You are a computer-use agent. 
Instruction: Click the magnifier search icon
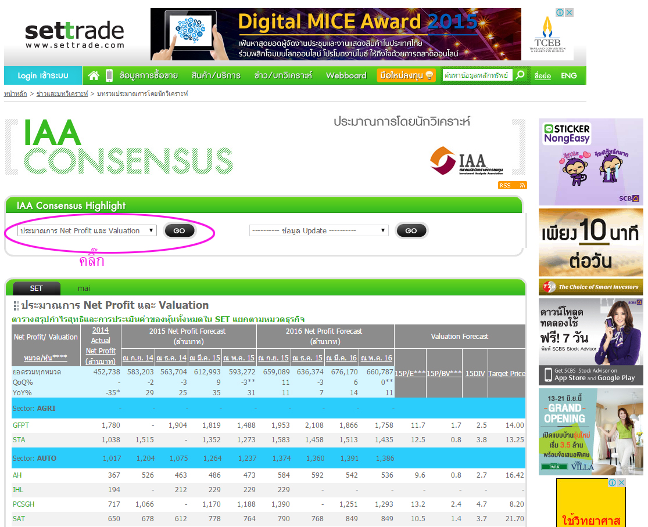pyautogui.click(x=520, y=75)
